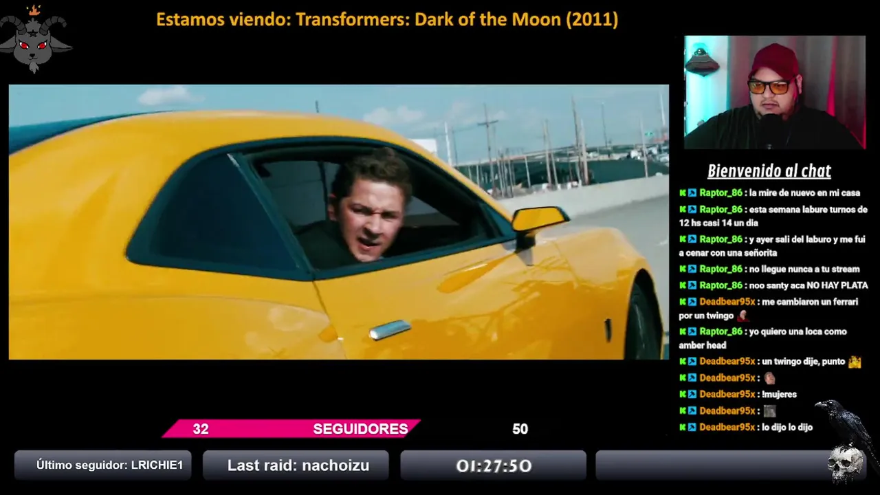Click the follower goal number '50'

tap(520, 429)
